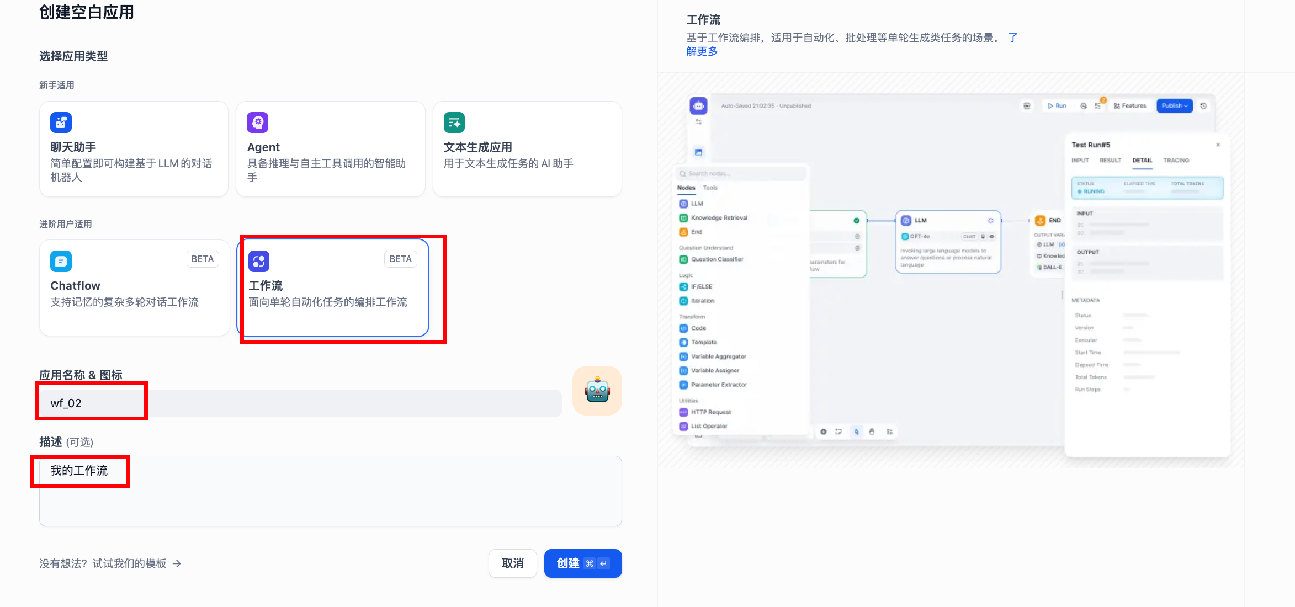The image size is (1295, 607).
Task: Pick the Chatflow app type card
Action: [x=134, y=287]
